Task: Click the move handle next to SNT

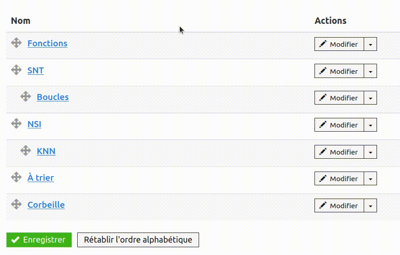Action: point(17,70)
